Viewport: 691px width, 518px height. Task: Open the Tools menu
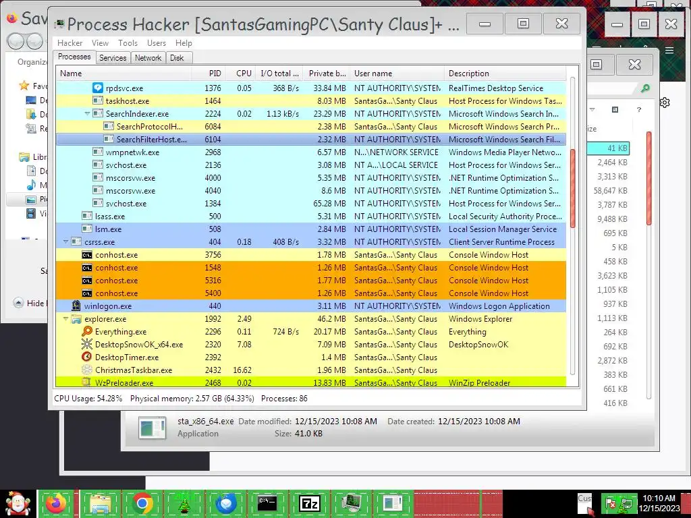click(128, 43)
